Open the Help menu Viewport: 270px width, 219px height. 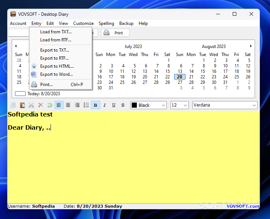point(143,23)
